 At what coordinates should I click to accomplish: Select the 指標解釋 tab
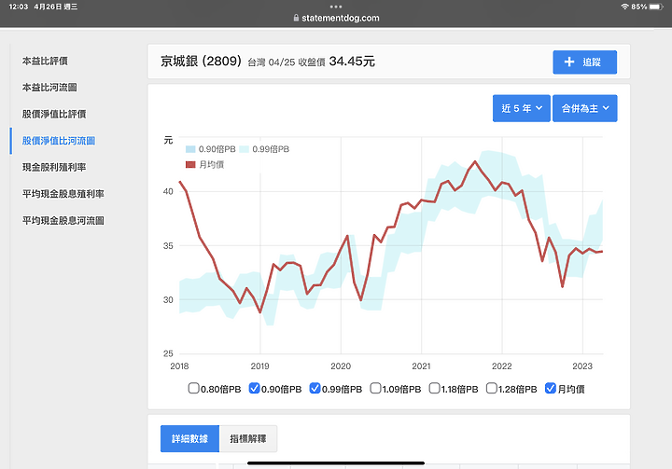click(248, 438)
